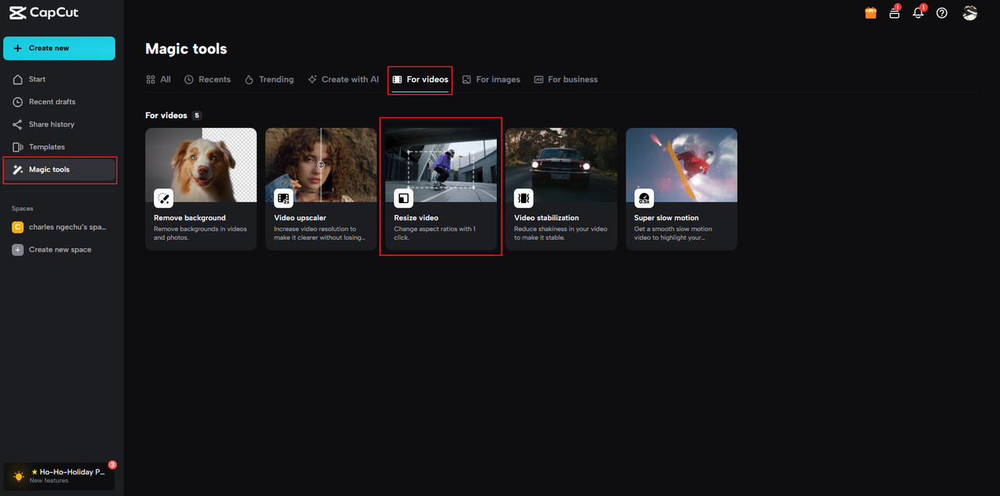Open the gift rewards icon
Image resolution: width=1000 pixels, height=496 pixels.
[x=870, y=12]
